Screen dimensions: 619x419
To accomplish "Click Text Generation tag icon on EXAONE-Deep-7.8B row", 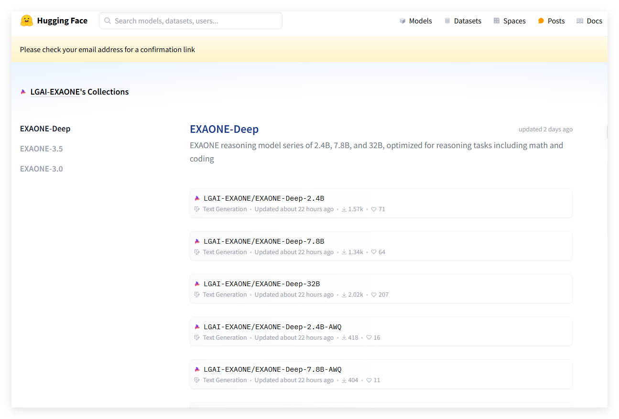I will coord(197,252).
